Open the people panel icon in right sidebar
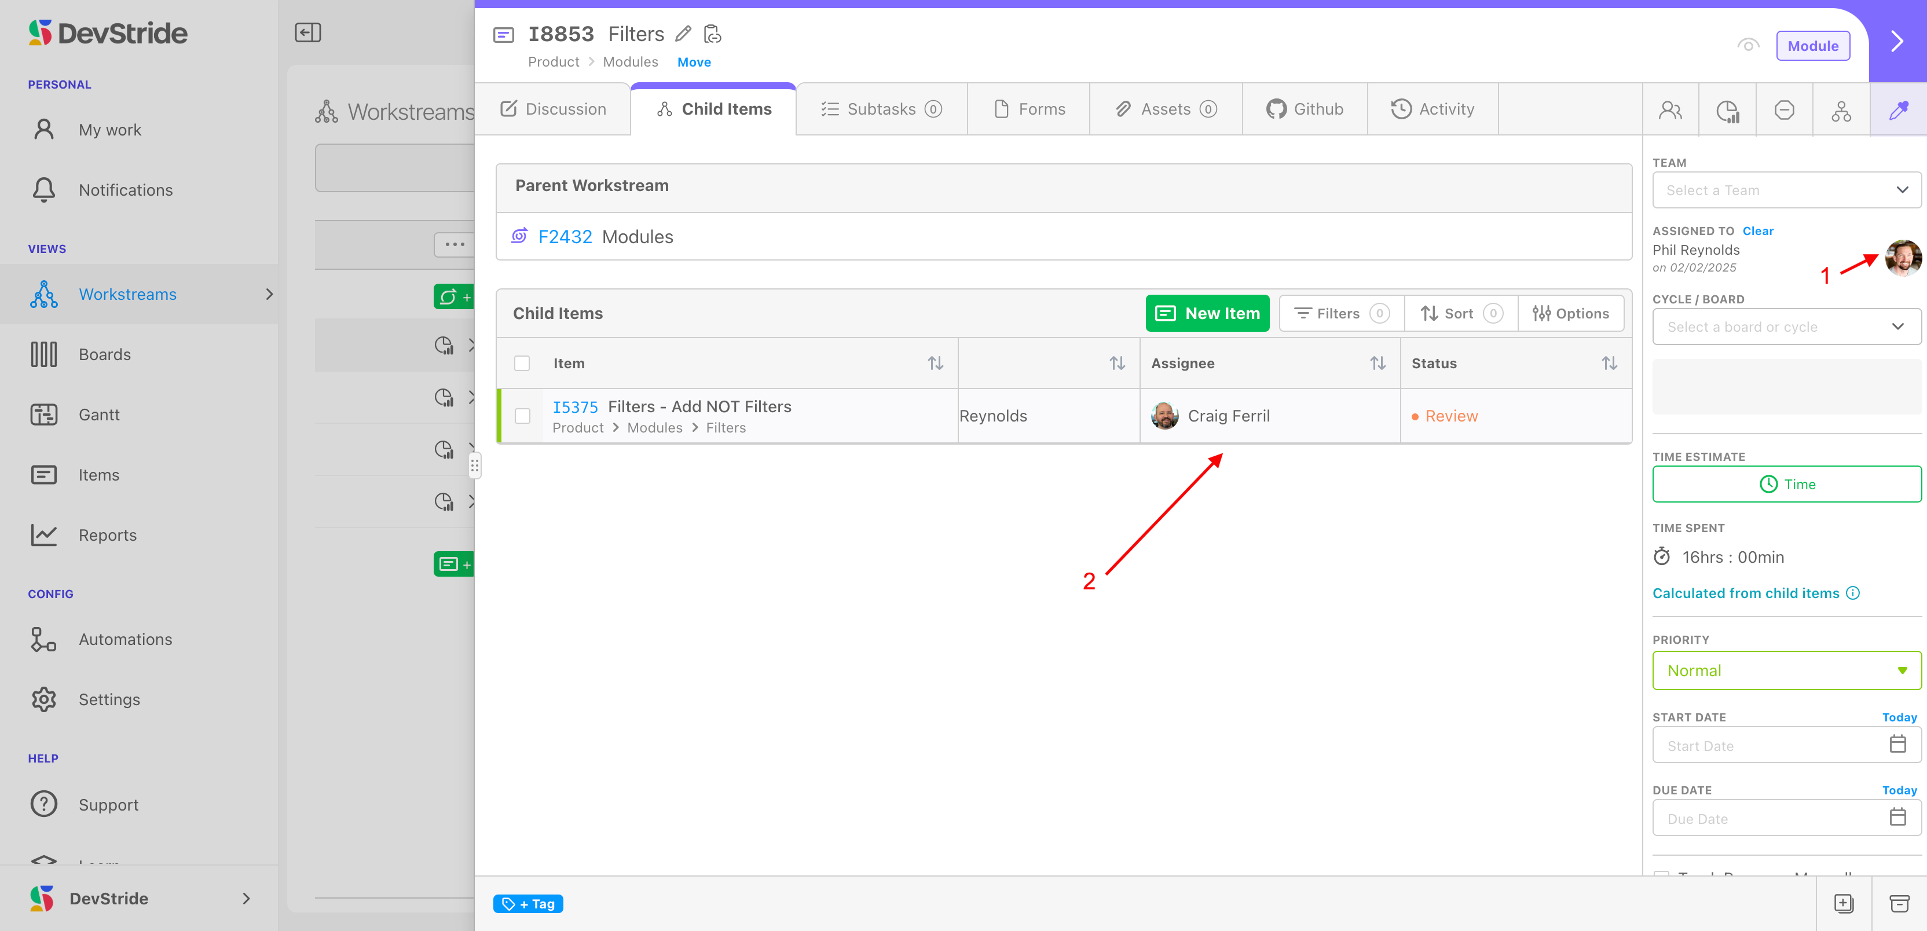This screenshot has height=931, width=1927. tap(1670, 110)
